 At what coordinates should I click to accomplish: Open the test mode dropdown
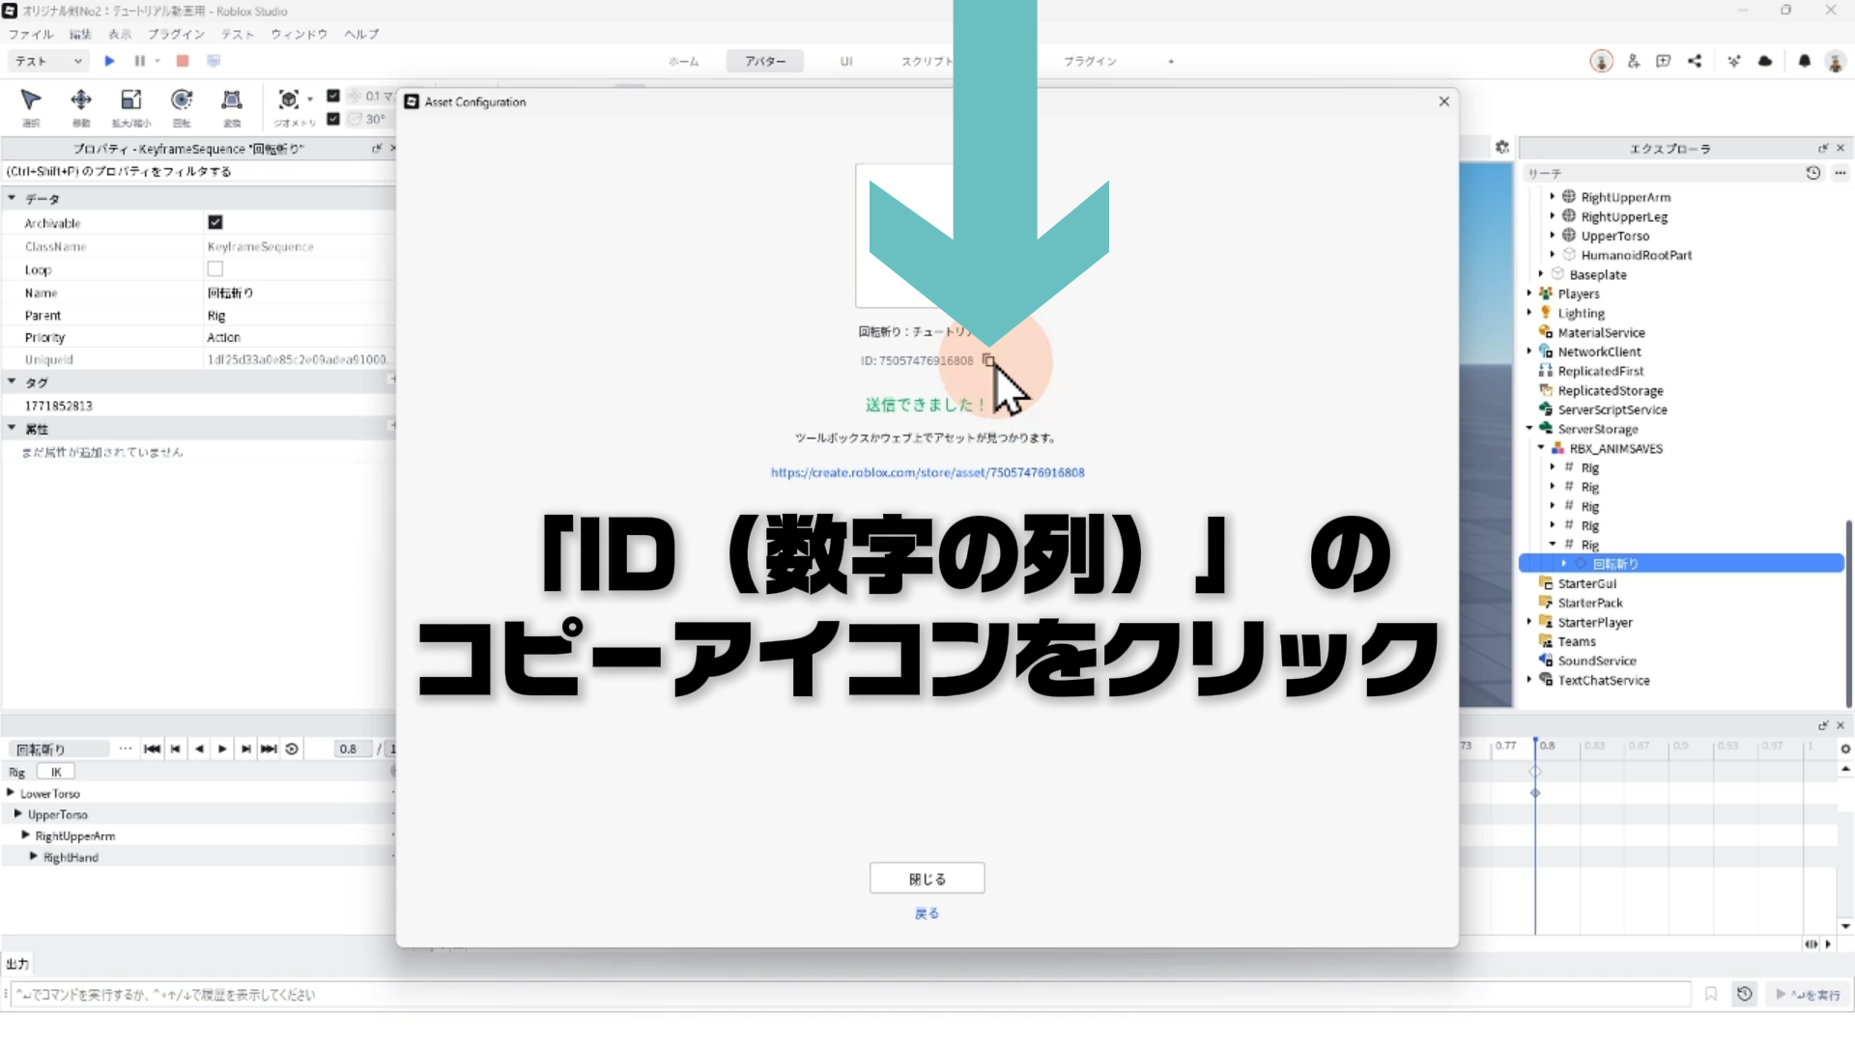48,61
